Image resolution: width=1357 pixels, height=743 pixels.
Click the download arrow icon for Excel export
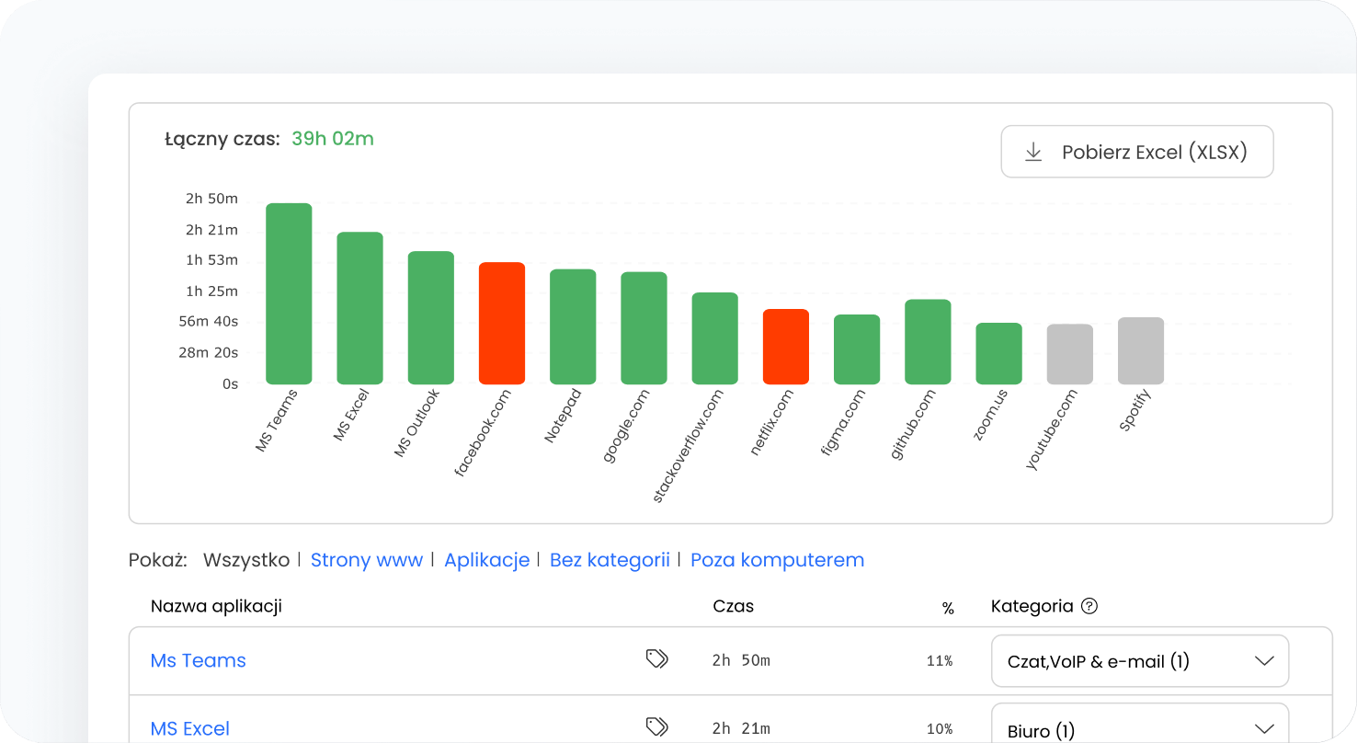point(1033,152)
